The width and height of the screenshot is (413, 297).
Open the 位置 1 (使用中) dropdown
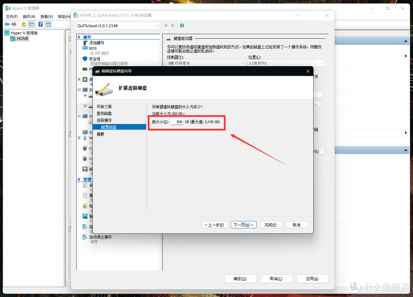click(286, 63)
